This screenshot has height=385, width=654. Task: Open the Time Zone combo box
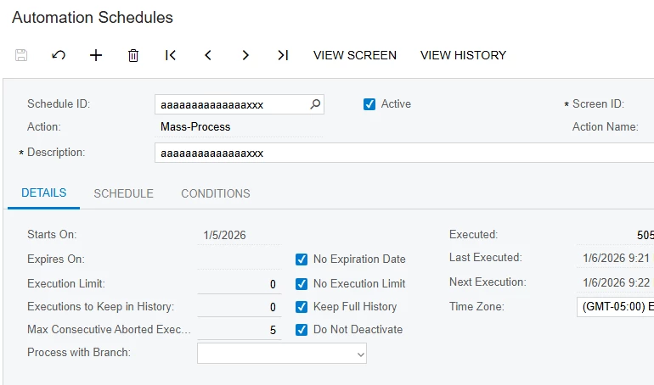pyautogui.click(x=615, y=307)
